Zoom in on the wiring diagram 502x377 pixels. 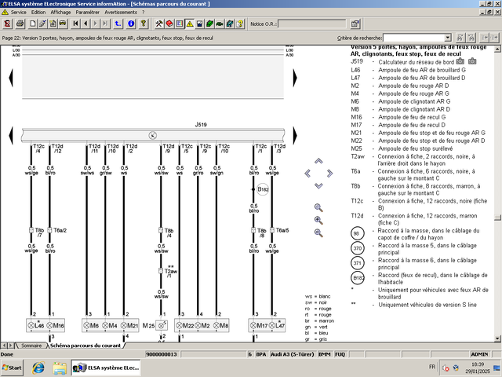(x=318, y=220)
